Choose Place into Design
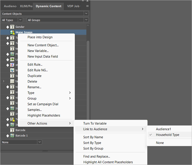The width and height of the screenshot is (192, 165). [40, 37]
